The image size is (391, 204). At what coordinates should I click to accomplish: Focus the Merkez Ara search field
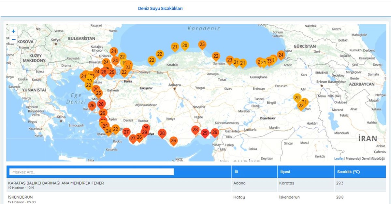tap(92, 172)
